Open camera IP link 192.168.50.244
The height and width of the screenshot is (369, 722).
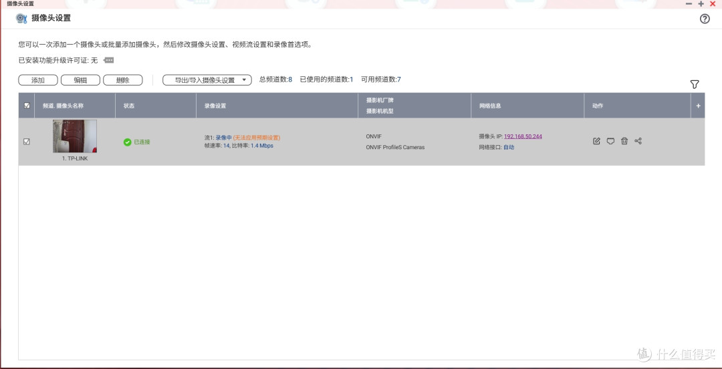click(523, 136)
